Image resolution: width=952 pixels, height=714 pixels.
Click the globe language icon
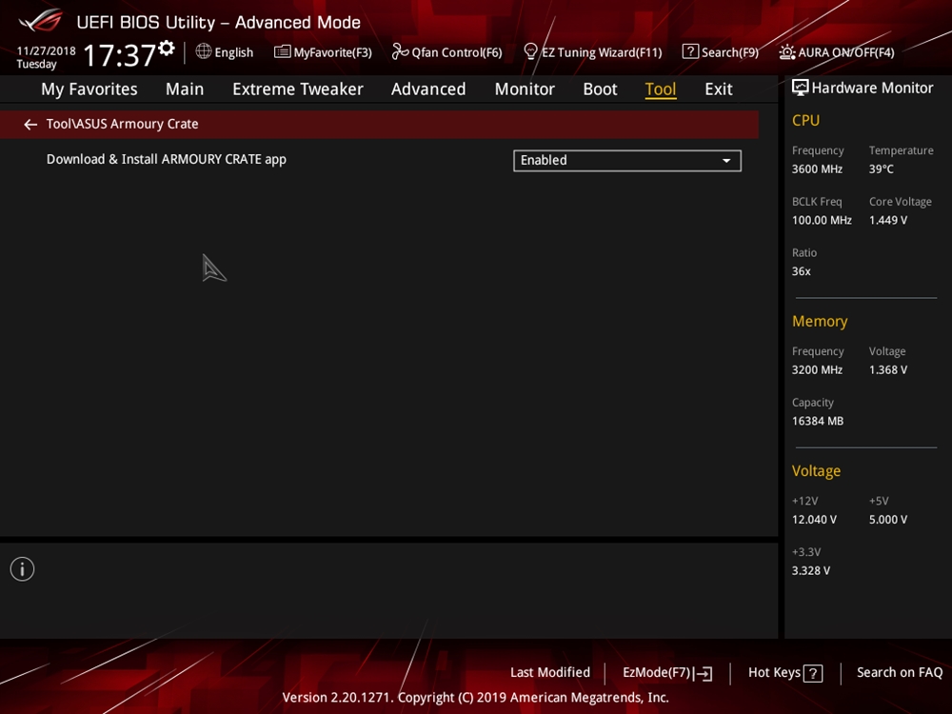(x=204, y=51)
